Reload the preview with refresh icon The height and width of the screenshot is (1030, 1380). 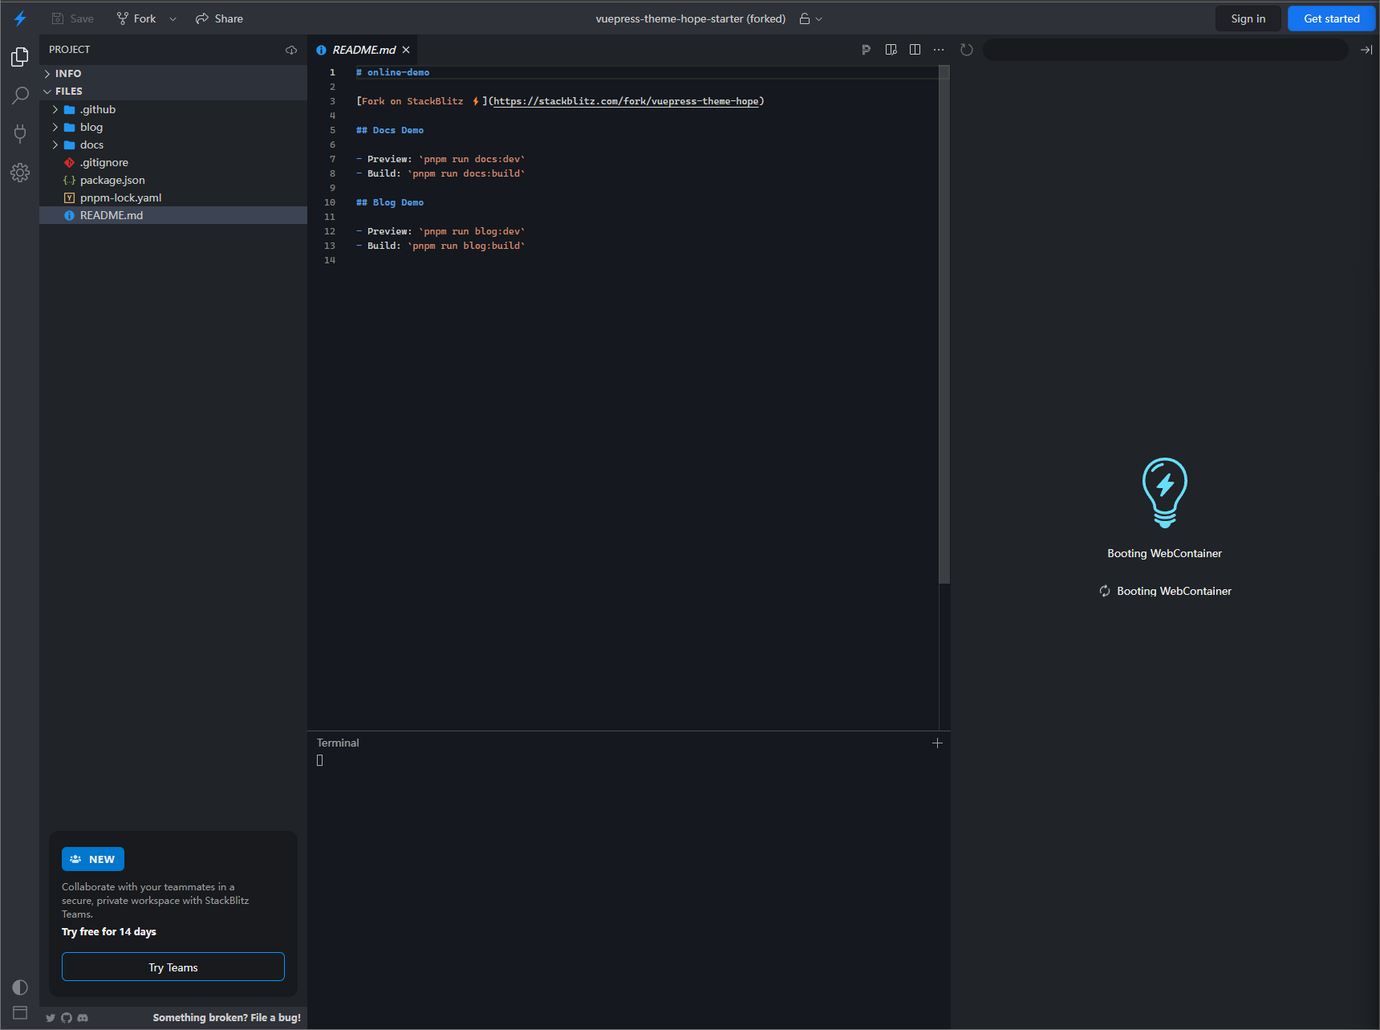(967, 50)
